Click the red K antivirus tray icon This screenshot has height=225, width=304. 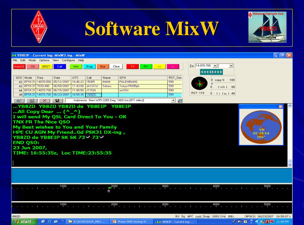coord(272,221)
